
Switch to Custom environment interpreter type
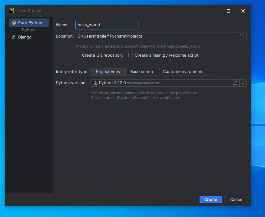tap(183, 72)
